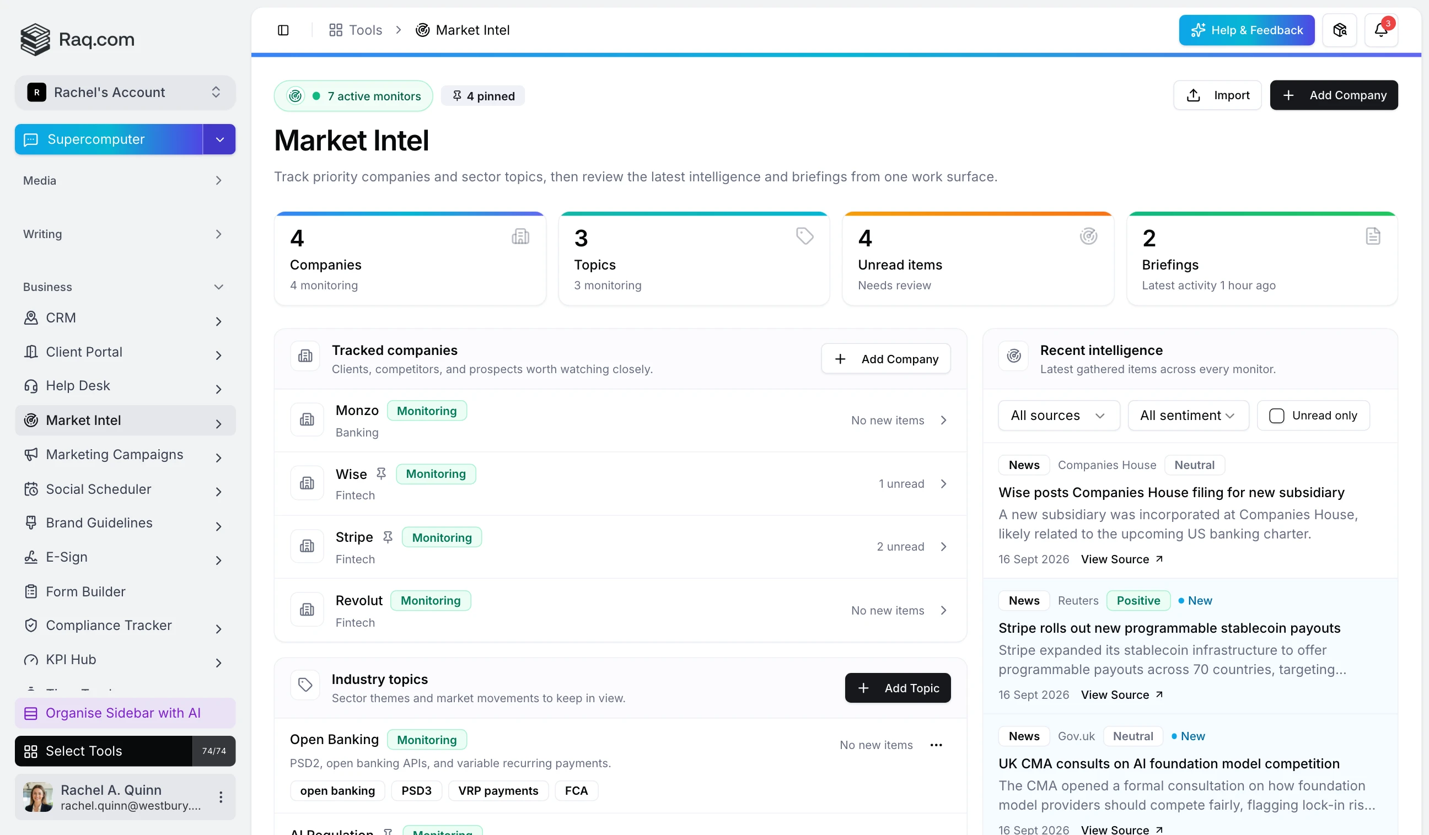The height and width of the screenshot is (835, 1429).
Task: Click the Companies card building icon
Action: tap(520, 236)
